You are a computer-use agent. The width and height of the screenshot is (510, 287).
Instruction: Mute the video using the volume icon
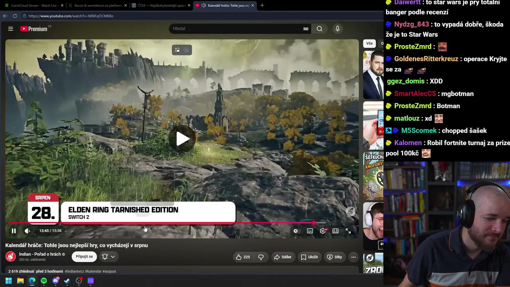coord(27,231)
